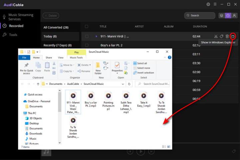Open Boy's a liar Pt. 2.mp3 file
Screen dimensions: 240x160
tap(91, 99)
